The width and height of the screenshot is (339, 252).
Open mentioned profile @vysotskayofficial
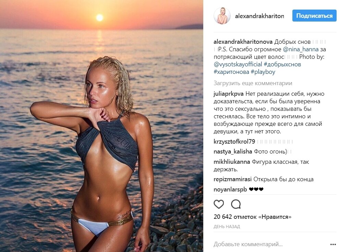point(238,64)
